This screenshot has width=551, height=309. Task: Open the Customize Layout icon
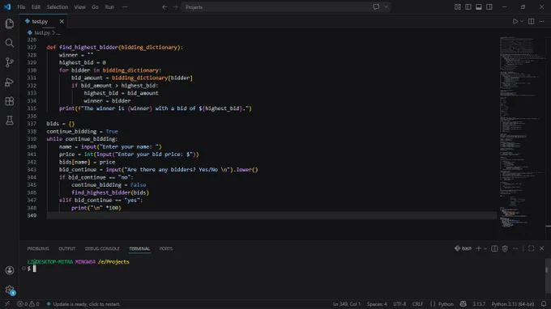click(458, 6)
